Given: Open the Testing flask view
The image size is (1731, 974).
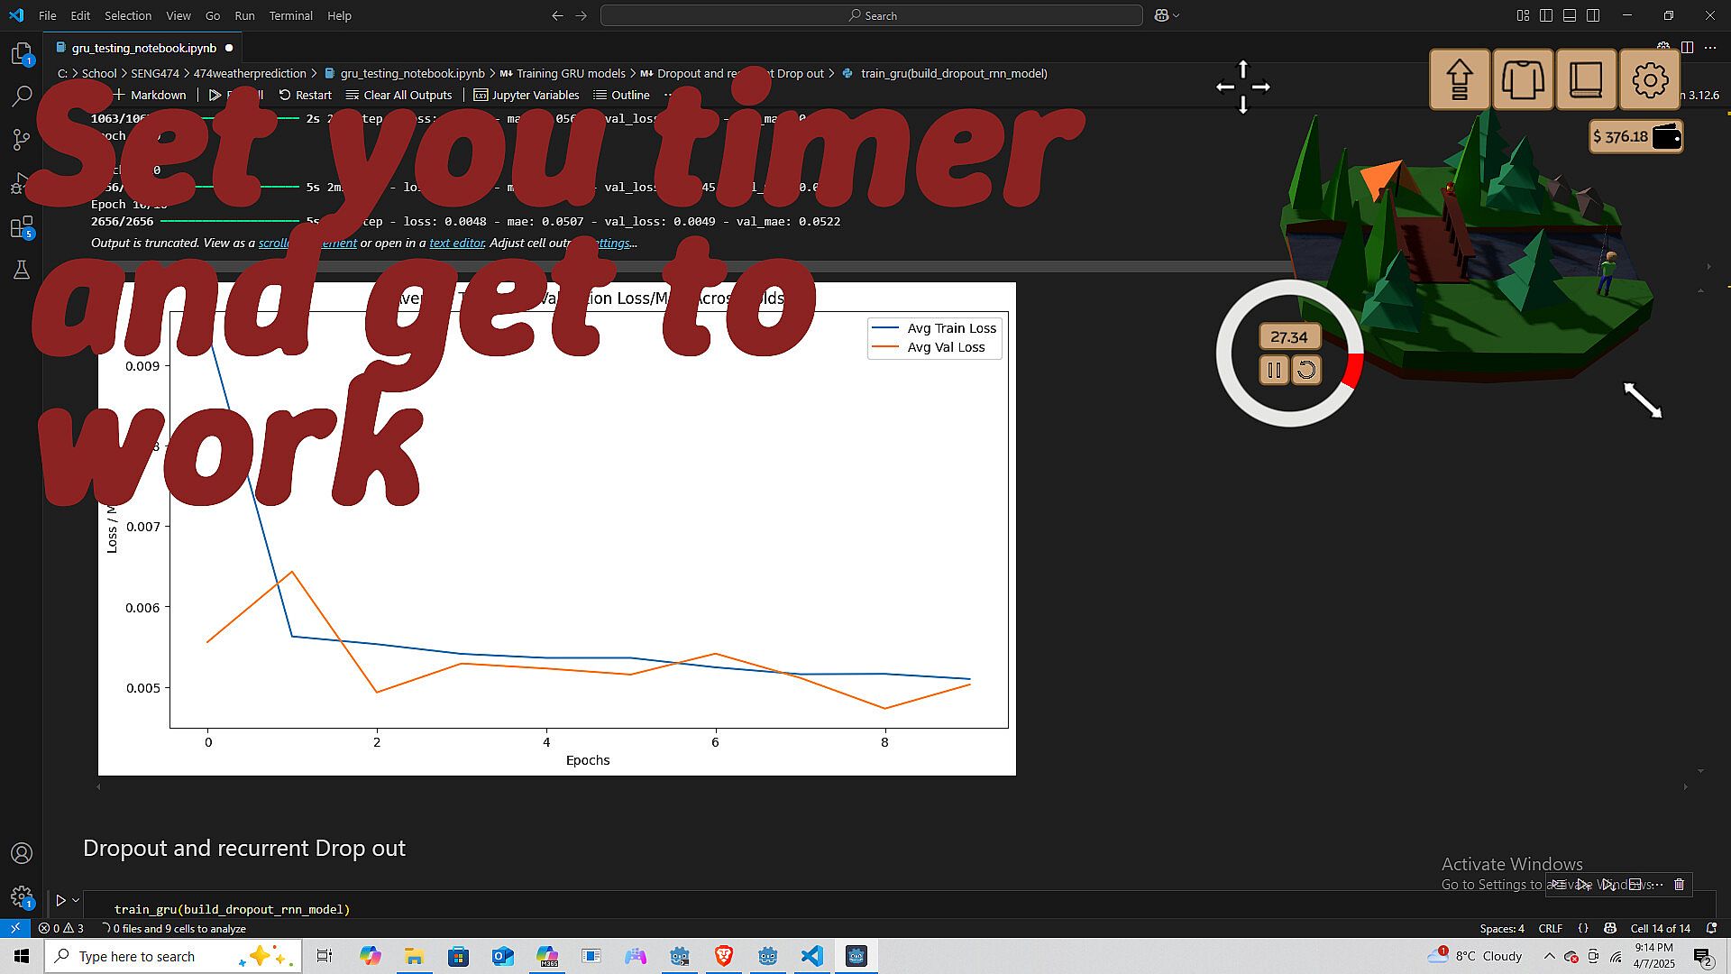Looking at the screenshot, I should coord(22,270).
